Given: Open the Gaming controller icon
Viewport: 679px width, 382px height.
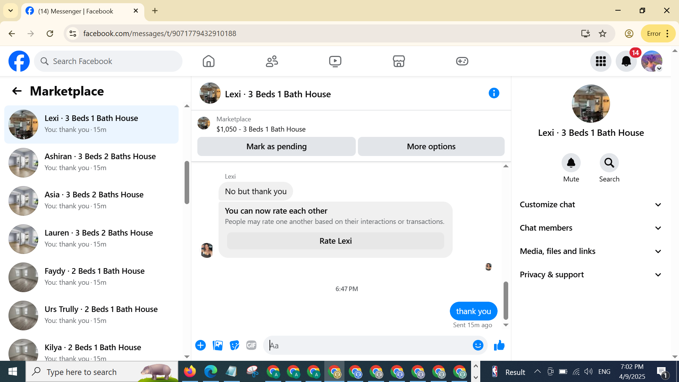Looking at the screenshot, I should (462, 61).
